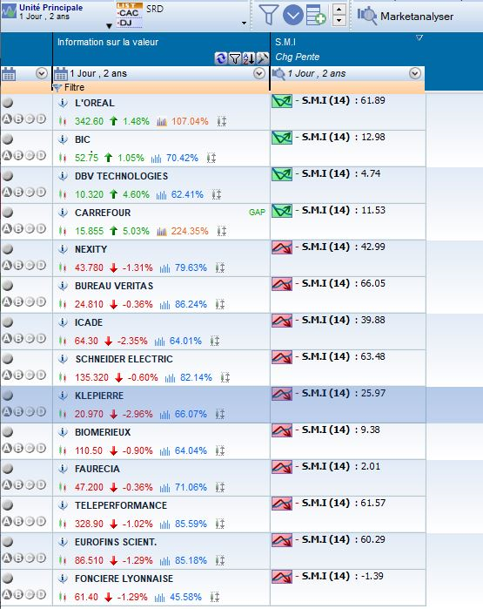Screen dimensions: 483x609
Task: Toggle the grey marker circle on L'OREAL row
Action: [x=7, y=103]
